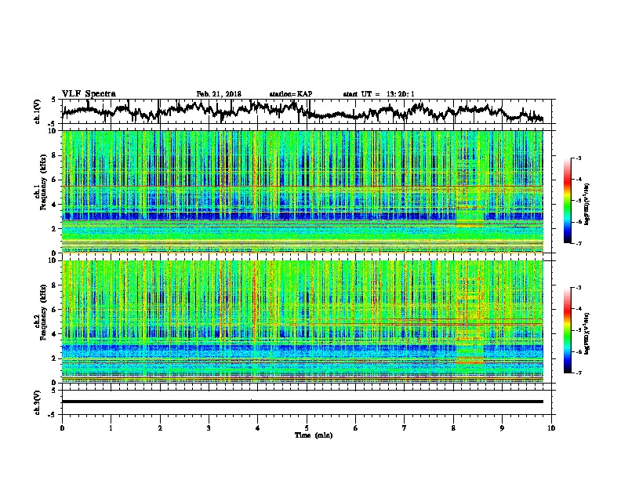Click time axis tick label '8'
The width and height of the screenshot is (621, 480).
(x=453, y=428)
